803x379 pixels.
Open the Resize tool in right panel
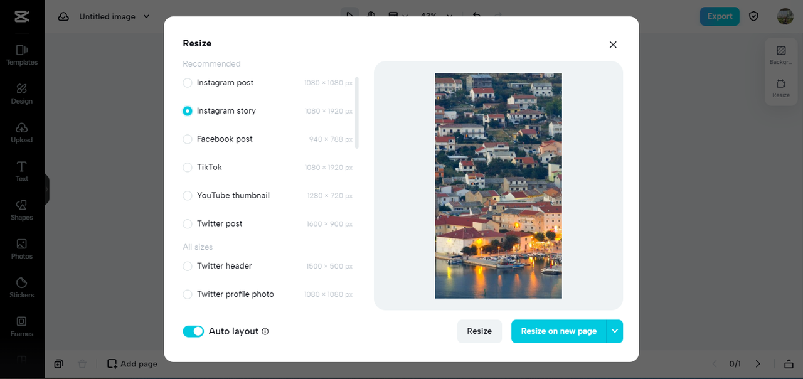(x=781, y=88)
